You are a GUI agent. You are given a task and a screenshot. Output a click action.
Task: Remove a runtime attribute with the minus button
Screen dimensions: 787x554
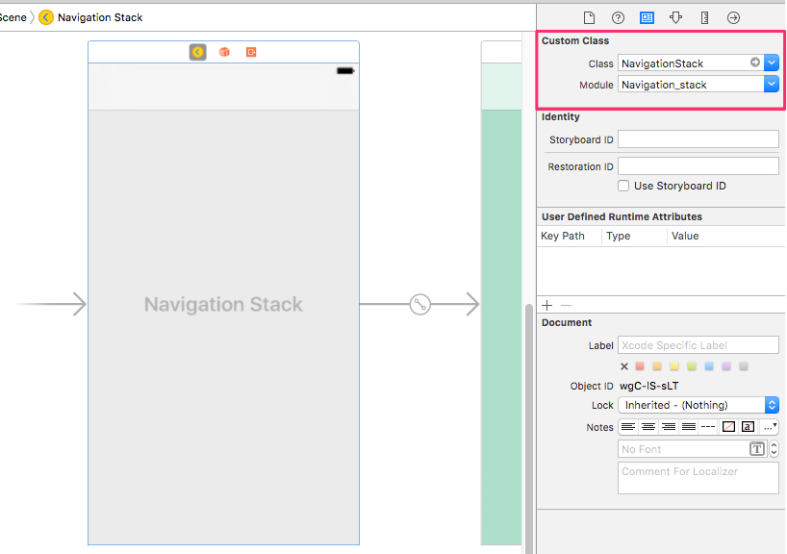[564, 305]
